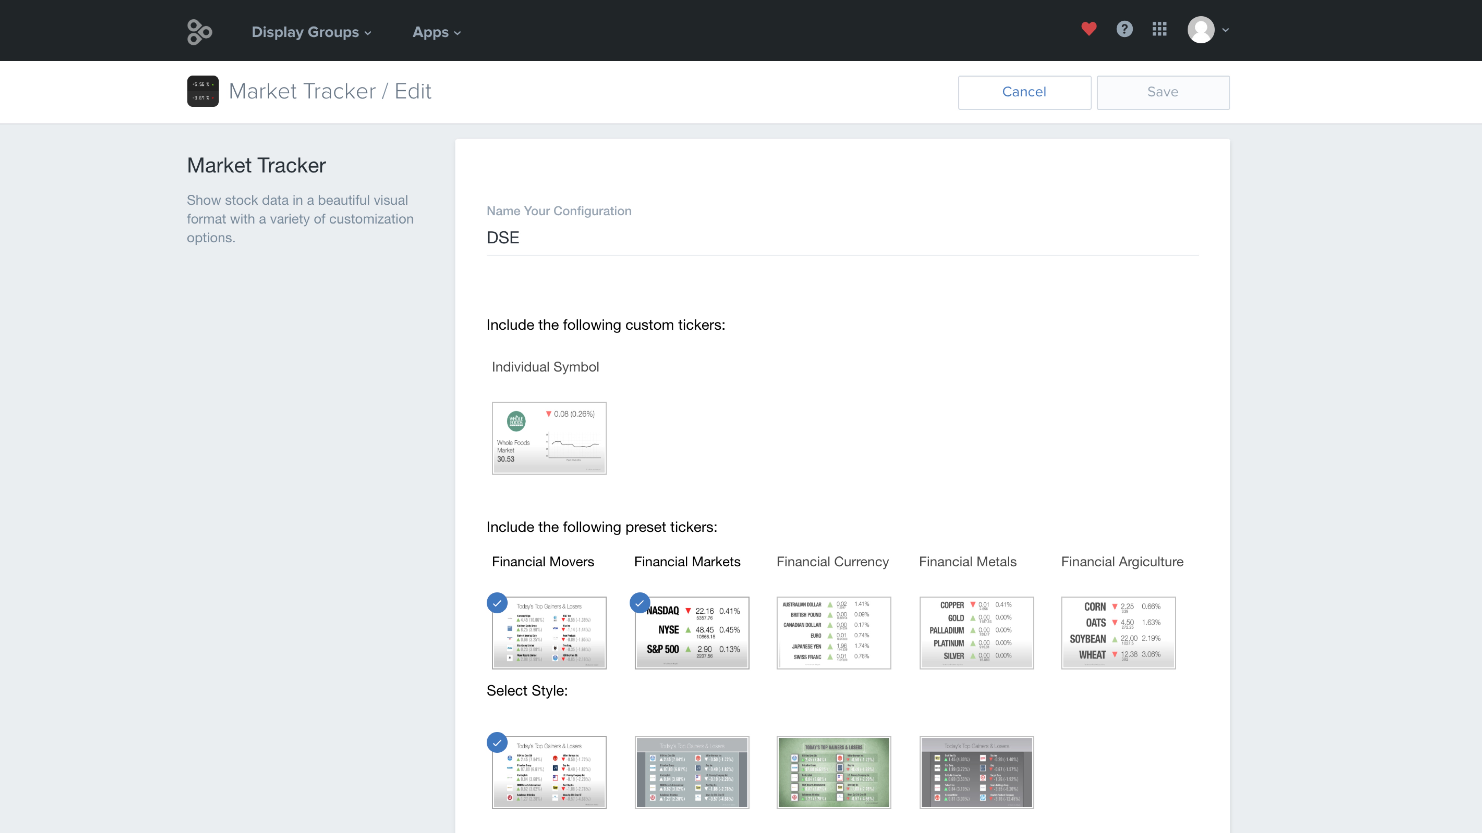The width and height of the screenshot is (1482, 833).
Task: Click the Financial Markets NASDAQ thumbnail
Action: [692, 633]
